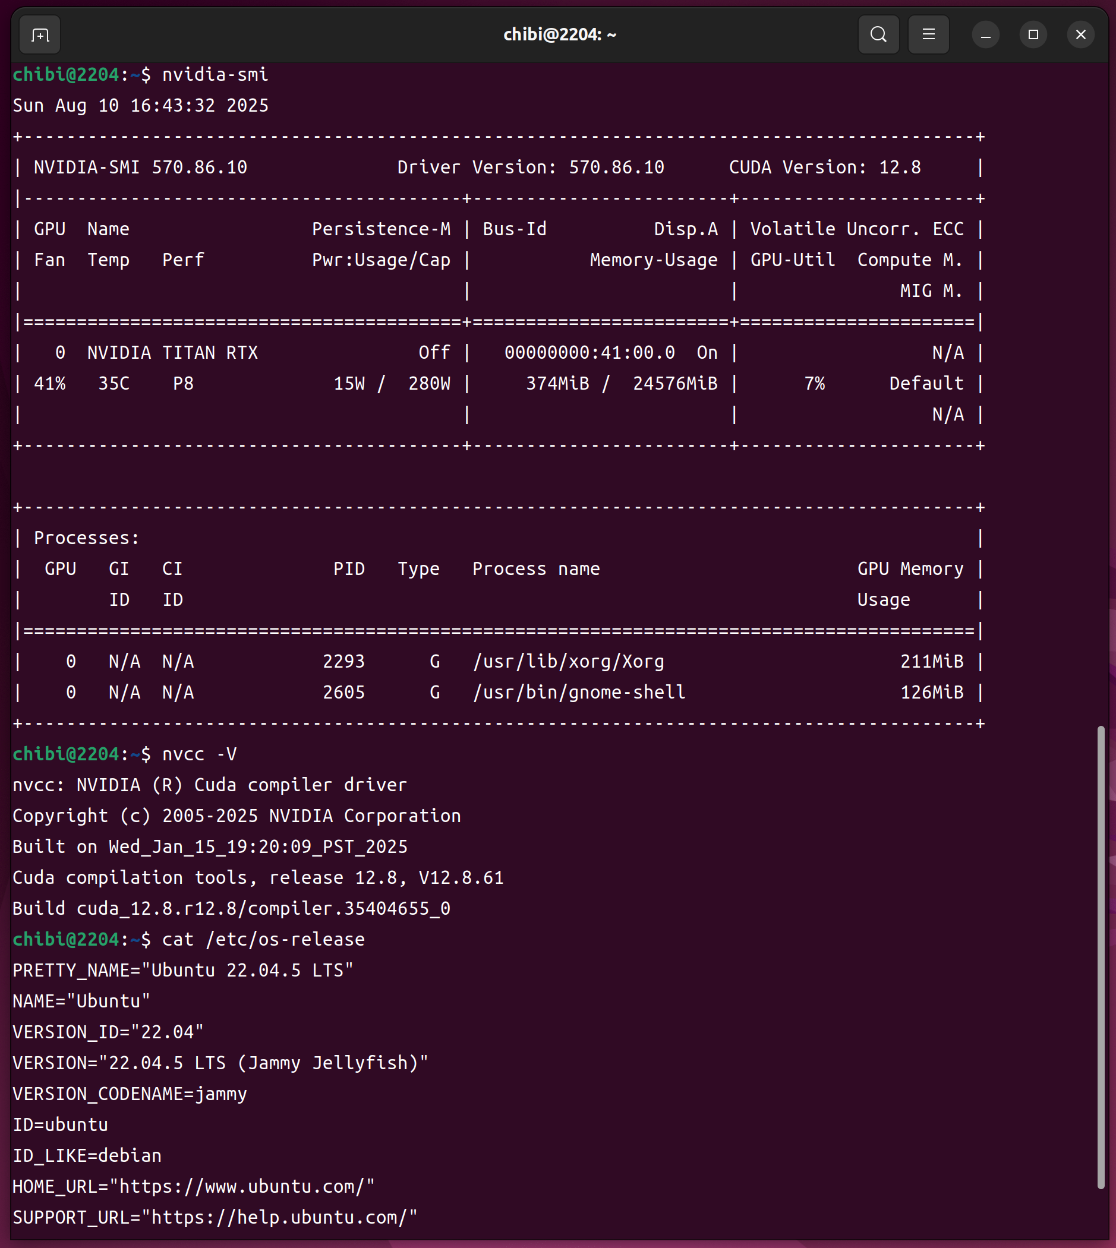
Task: Click the terminal vertical scrollbar thumb
Action: pyautogui.click(x=1101, y=956)
